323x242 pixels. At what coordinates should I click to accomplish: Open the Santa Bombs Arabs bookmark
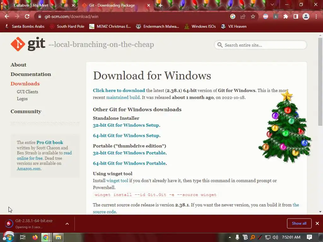pyautogui.click(x=25, y=26)
